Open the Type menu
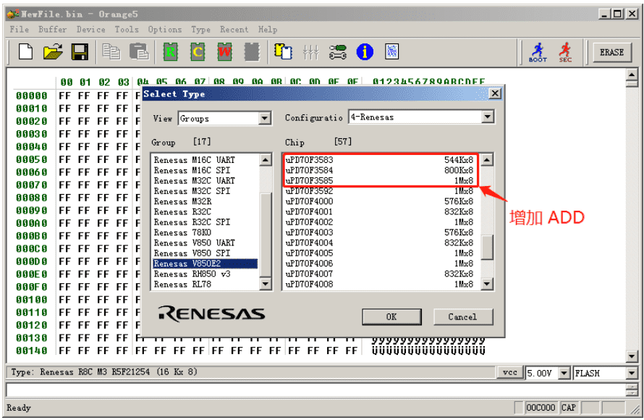Screen dimensions: 644x420 coord(200,30)
